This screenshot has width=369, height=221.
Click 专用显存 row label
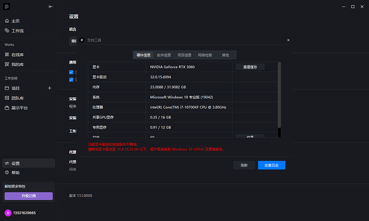[x=99, y=127]
